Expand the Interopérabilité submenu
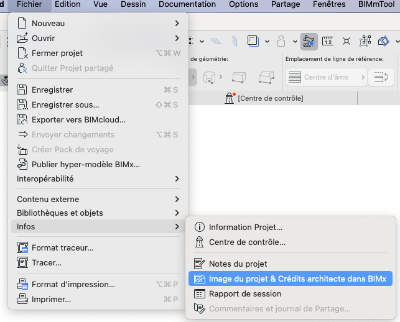Viewport: 400px width, 322px height. coord(98,179)
